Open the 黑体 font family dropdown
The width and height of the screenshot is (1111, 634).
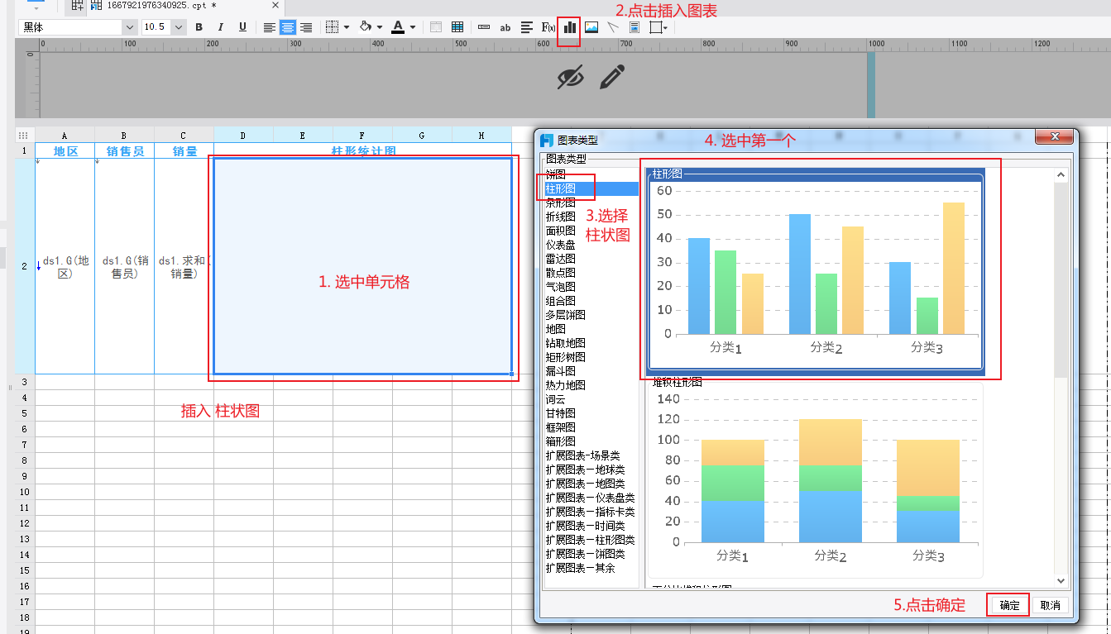(129, 27)
